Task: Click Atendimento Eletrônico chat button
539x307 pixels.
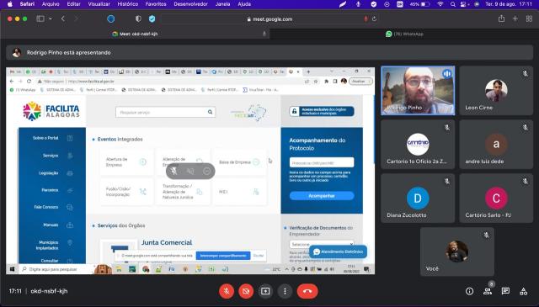Action: 339,251
